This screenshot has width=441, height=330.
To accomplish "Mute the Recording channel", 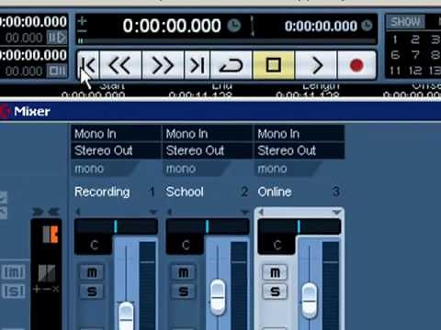I will point(92,272).
